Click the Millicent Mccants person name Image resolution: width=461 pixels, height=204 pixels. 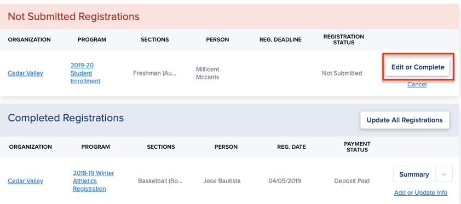coord(208,73)
